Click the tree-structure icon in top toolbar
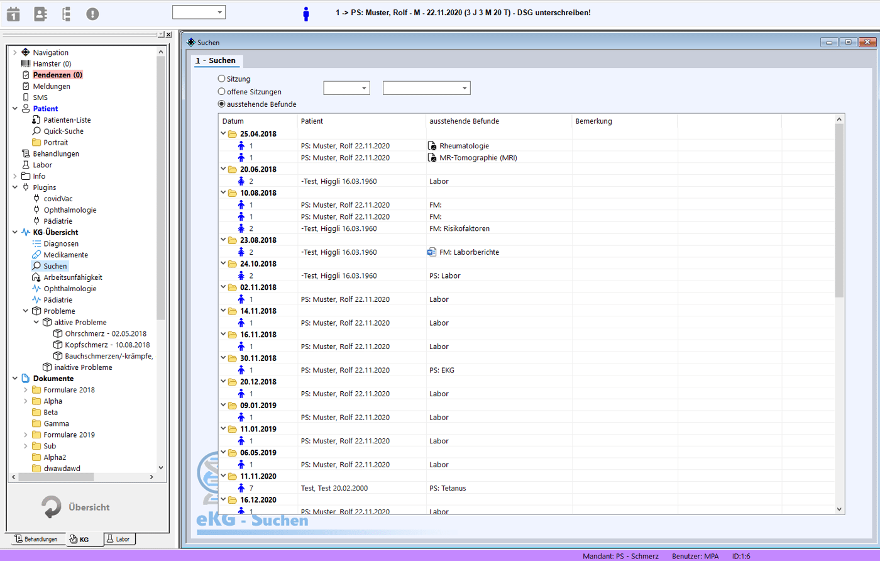The width and height of the screenshot is (880, 561). point(66,13)
